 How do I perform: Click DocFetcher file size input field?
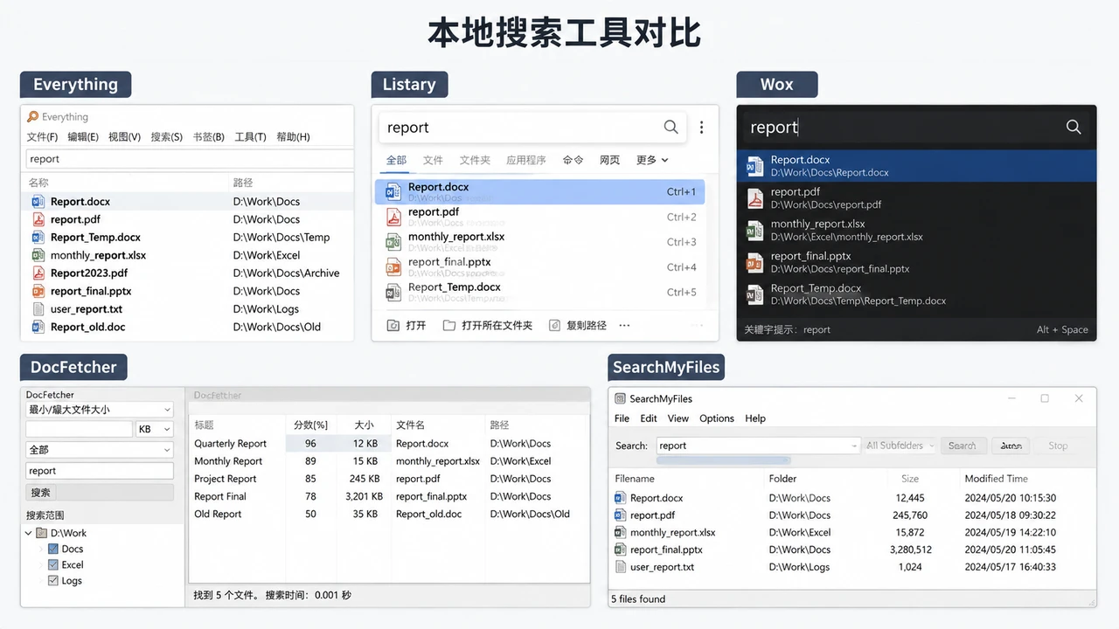[x=80, y=430]
